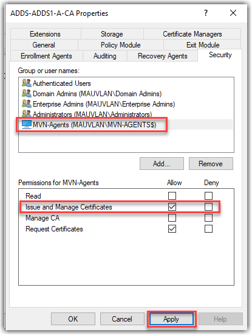252x335 pixels.
Task: Enable Allow for Manage CA
Action: [x=172, y=218]
